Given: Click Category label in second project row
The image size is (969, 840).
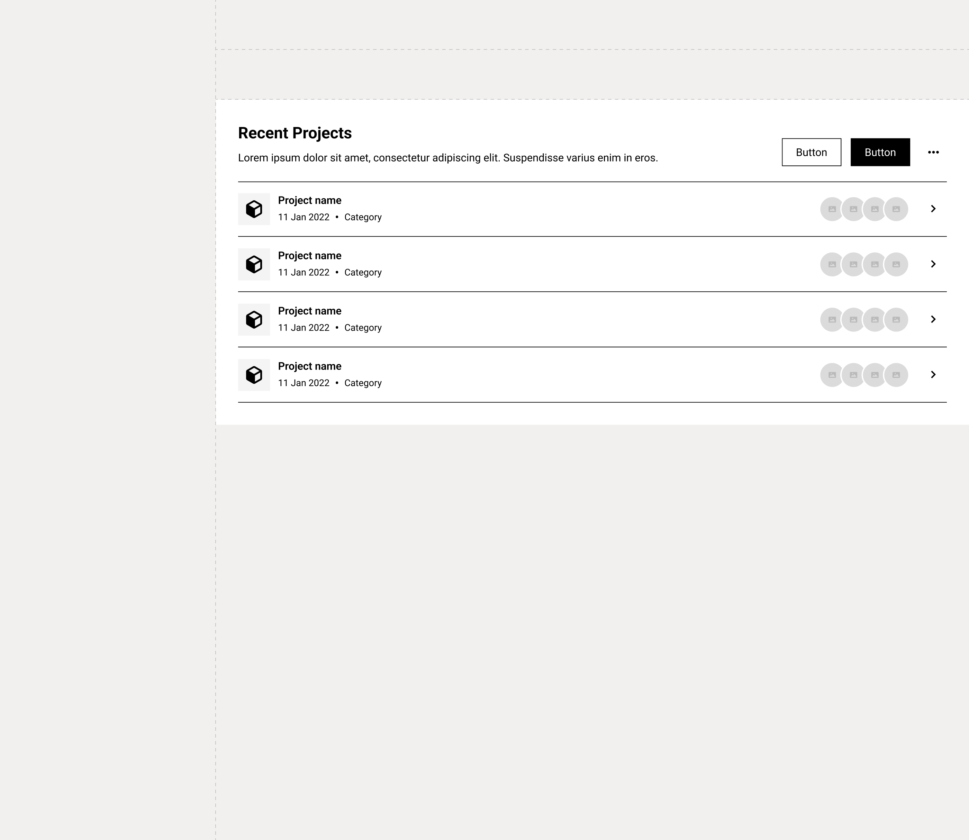Looking at the screenshot, I should pyautogui.click(x=363, y=273).
